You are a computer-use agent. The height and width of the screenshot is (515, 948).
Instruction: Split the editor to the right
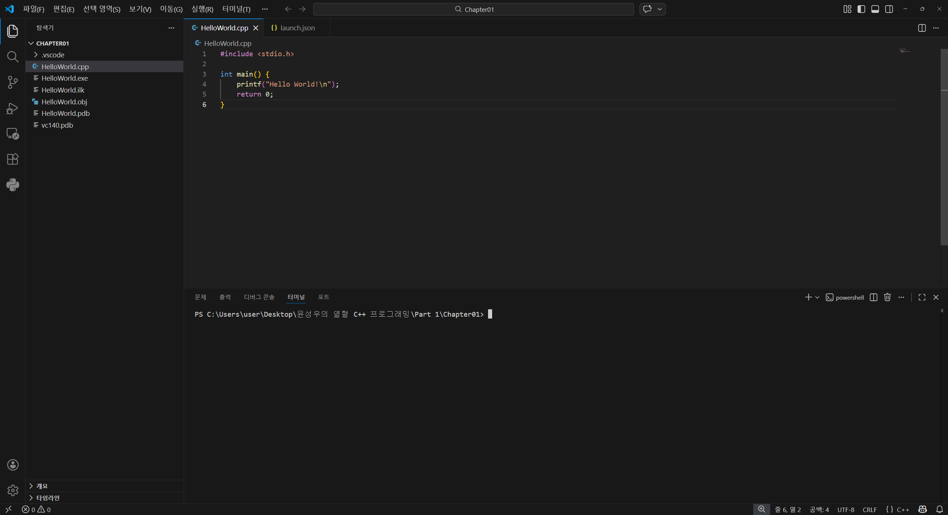(922, 28)
